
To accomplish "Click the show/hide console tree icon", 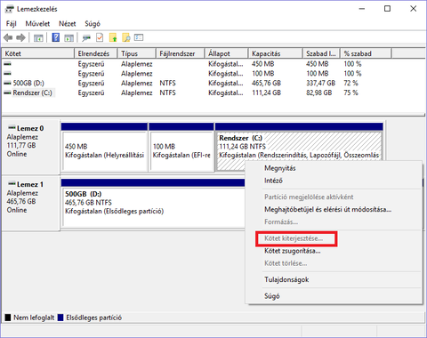I will coord(38,37).
